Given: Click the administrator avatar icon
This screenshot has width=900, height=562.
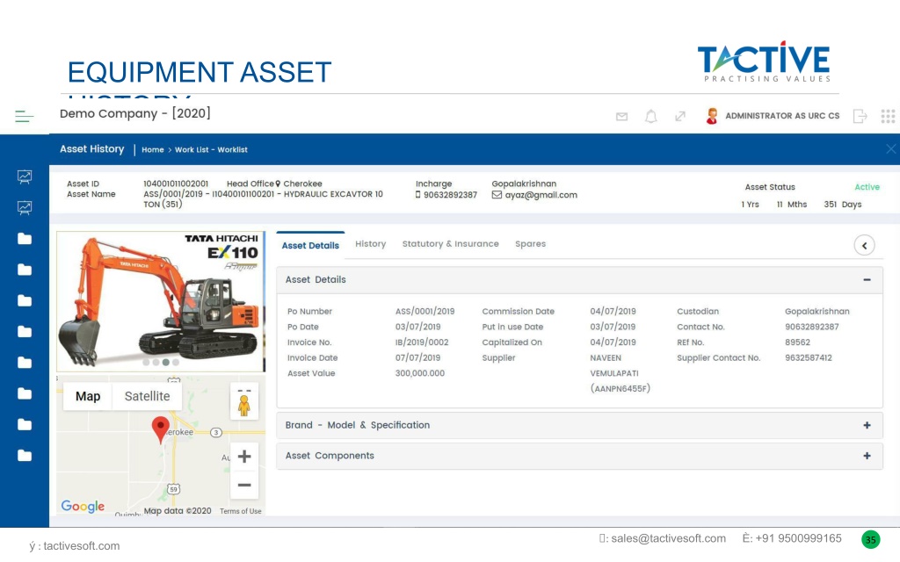Looking at the screenshot, I should click(712, 116).
